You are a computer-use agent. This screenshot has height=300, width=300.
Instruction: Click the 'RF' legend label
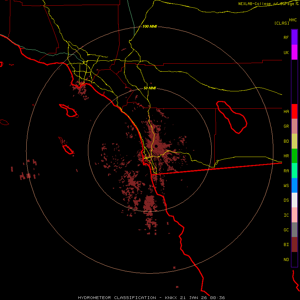tap(286, 37)
